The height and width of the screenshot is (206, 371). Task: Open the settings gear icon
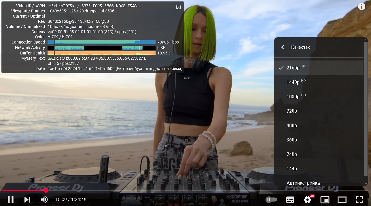(x=308, y=199)
